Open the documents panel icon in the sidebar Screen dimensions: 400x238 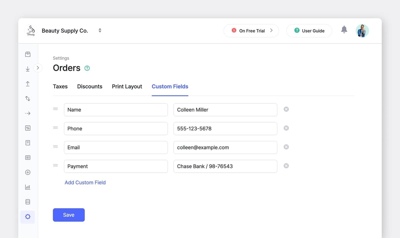click(x=28, y=142)
